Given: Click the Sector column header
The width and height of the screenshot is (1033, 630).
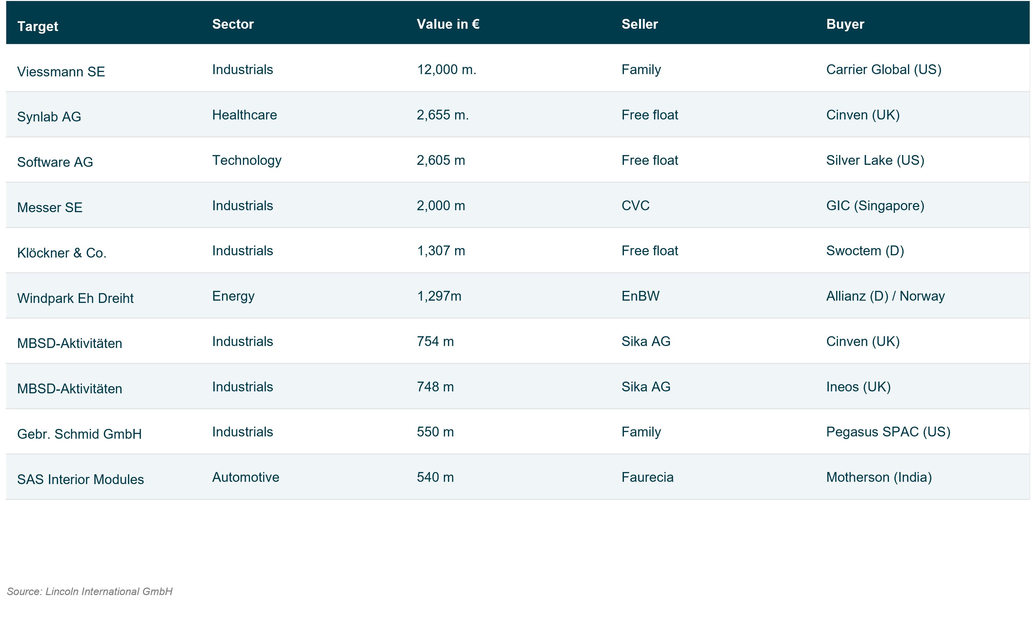Looking at the screenshot, I should pos(233,24).
